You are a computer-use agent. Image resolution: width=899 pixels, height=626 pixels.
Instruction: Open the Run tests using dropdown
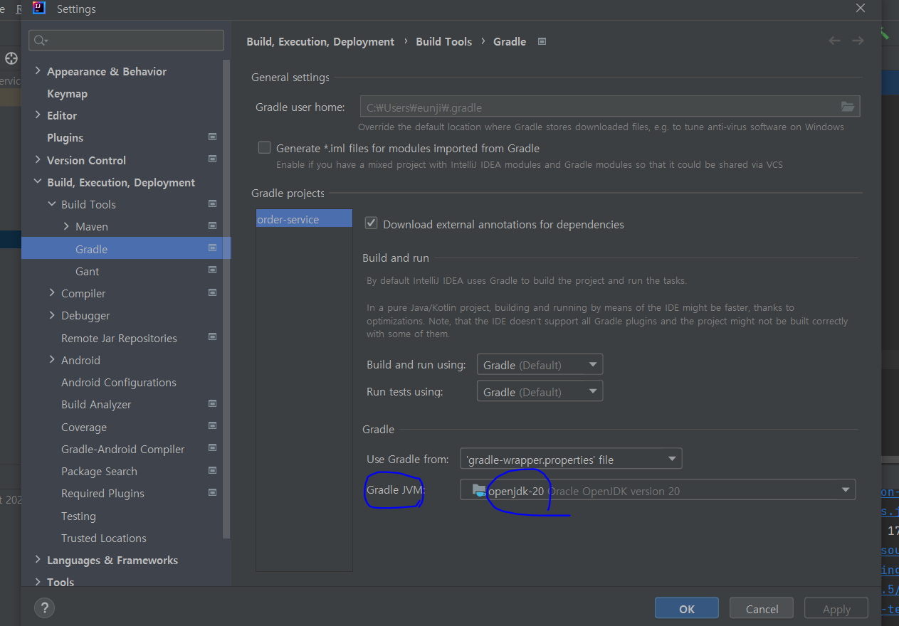540,391
